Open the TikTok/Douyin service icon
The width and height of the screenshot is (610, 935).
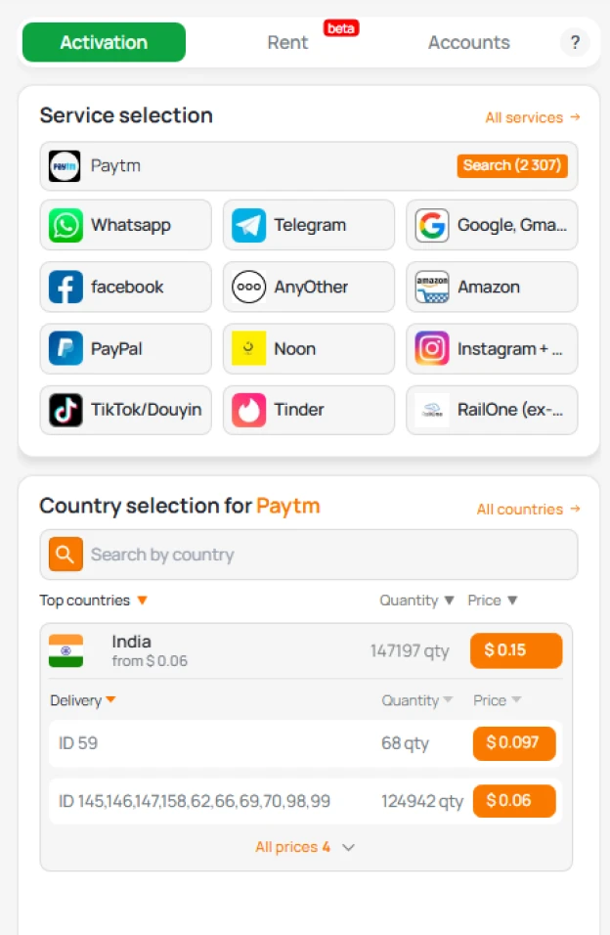click(x=65, y=410)
